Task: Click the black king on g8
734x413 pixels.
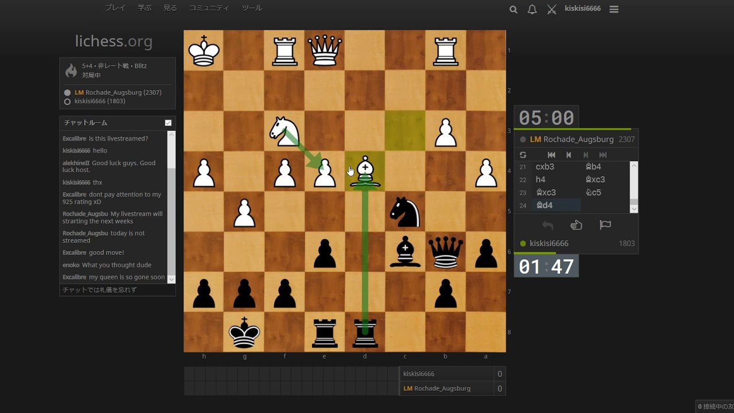Action: click(x=244, y=332)
